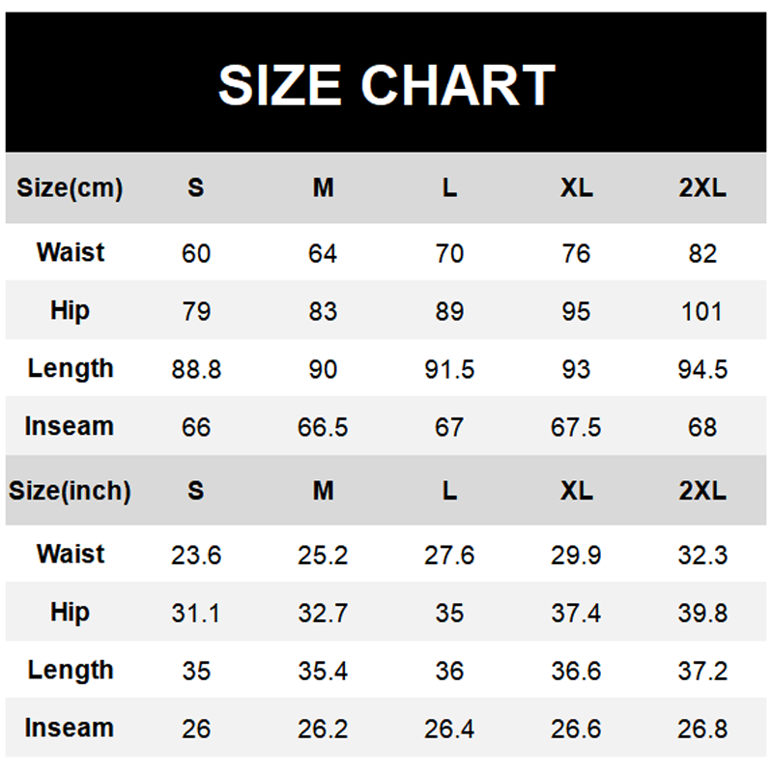Click the 88.8 length value
Screen dimensions: 773x773
tap(196, 369)
